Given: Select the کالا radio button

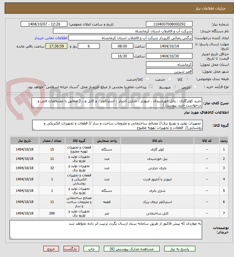Looking at the screenshot, I should (x=187, y=79).
